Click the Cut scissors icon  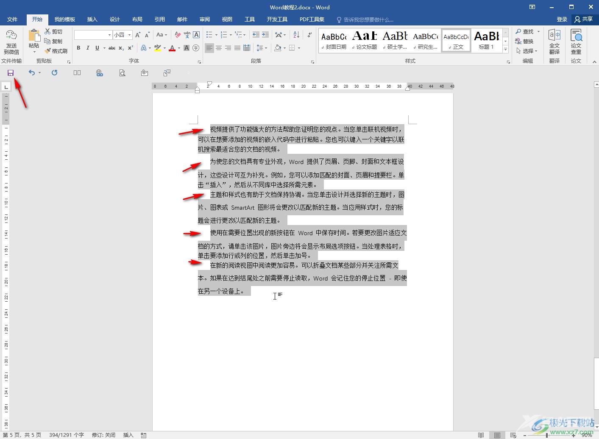[x=47, y=32]
